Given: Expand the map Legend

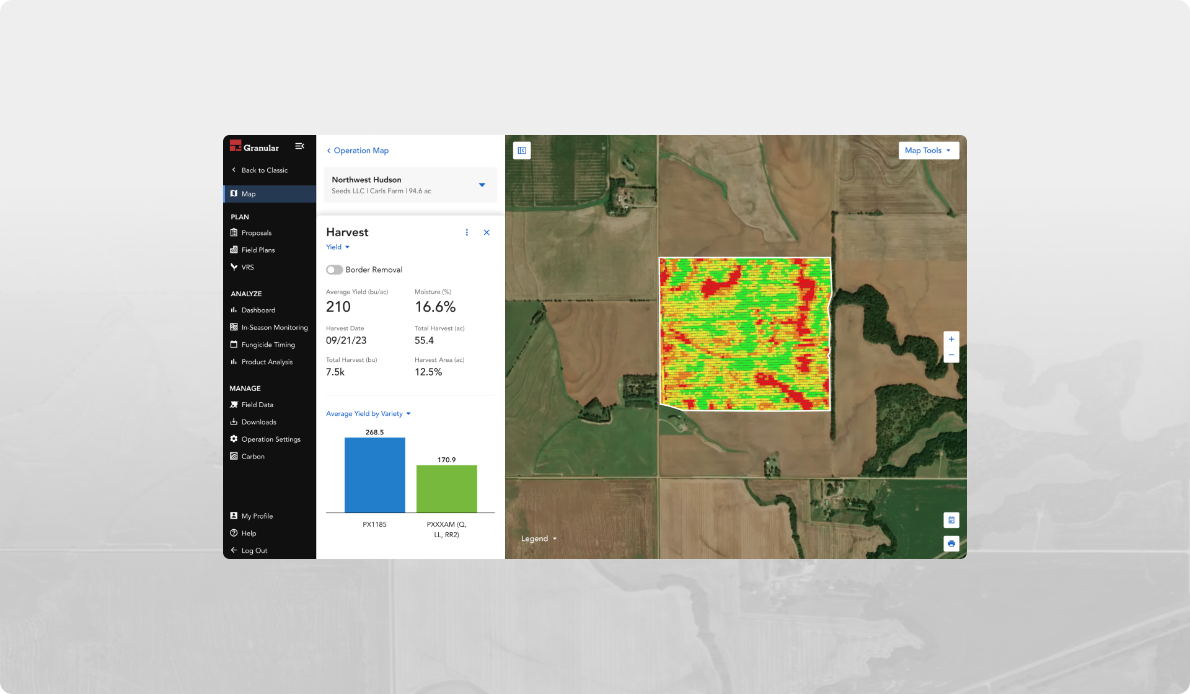Looking at the screenshot, I should [x=539, y=538].
